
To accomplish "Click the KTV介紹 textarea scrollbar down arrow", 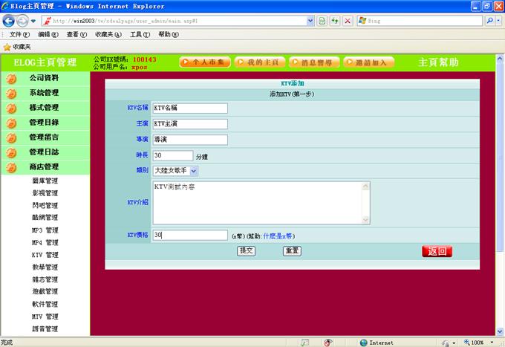I will pyautogui.click(x=365, y=220).
